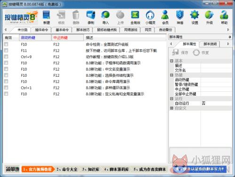Click the 恢复 restore icon in script properties
The height and width of the screenshot is (177, 235).
click(x=201, y=53)
